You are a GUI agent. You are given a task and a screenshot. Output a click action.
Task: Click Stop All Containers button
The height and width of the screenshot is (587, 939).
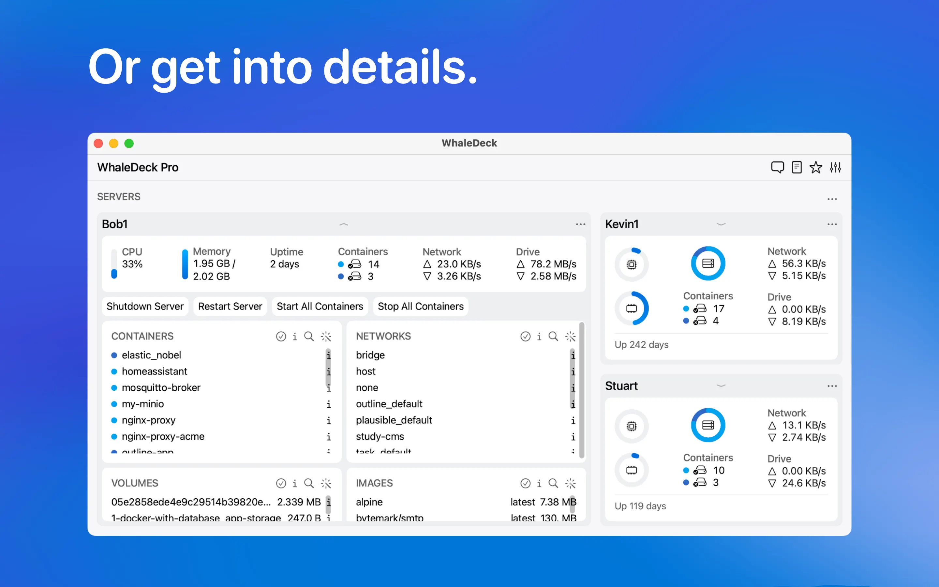421,306
